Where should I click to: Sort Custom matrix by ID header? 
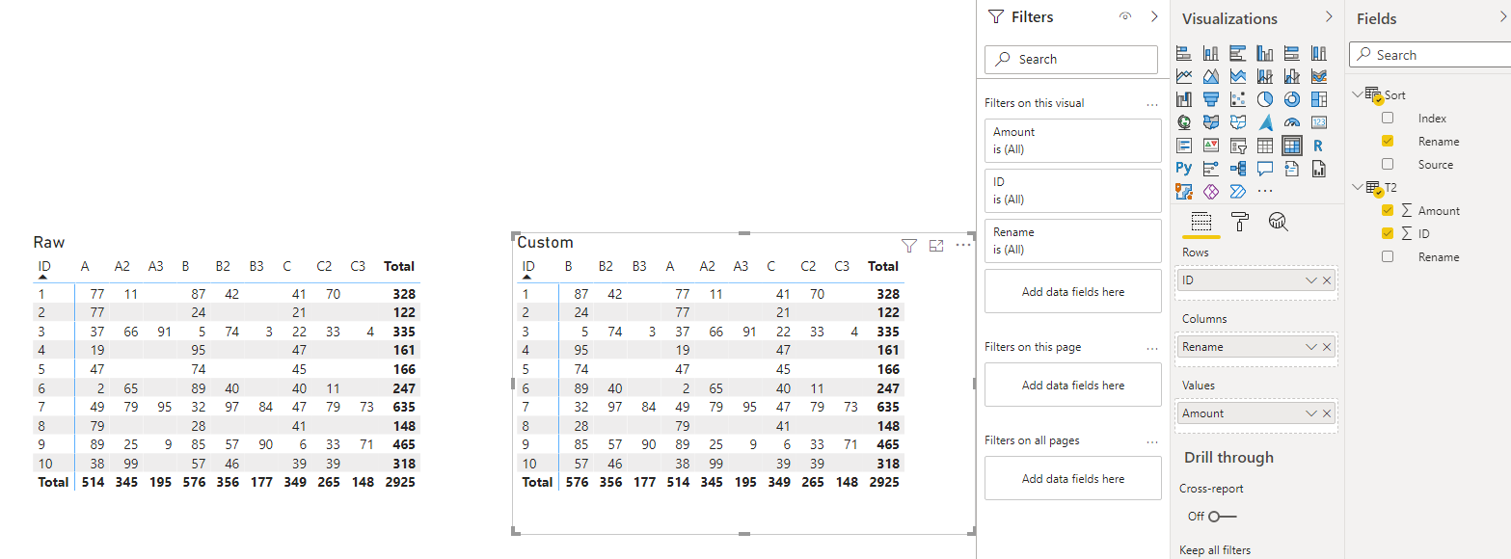point(527,266)
